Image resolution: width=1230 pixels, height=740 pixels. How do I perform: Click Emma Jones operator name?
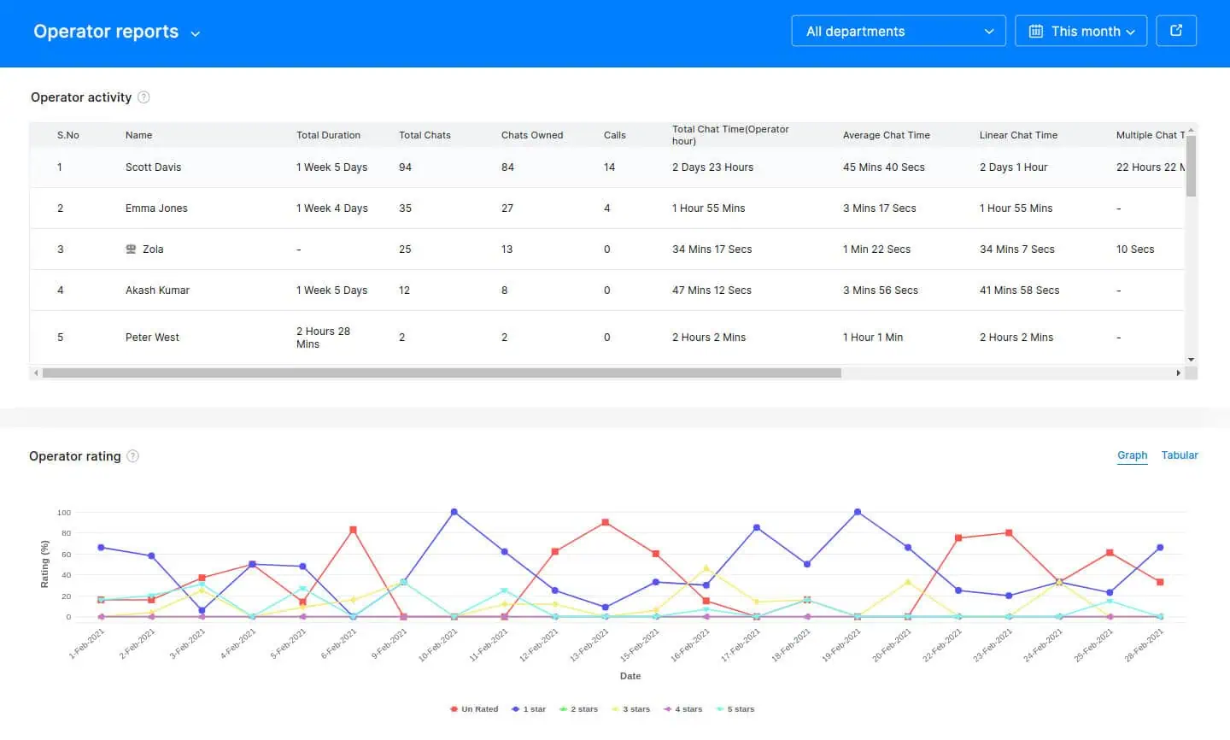[x=156, y=208]
